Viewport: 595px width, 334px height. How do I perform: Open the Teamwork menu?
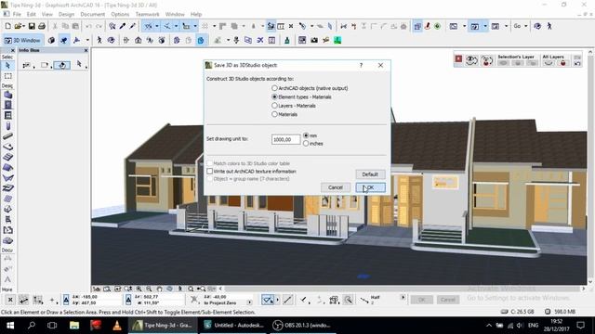[147, 14]
